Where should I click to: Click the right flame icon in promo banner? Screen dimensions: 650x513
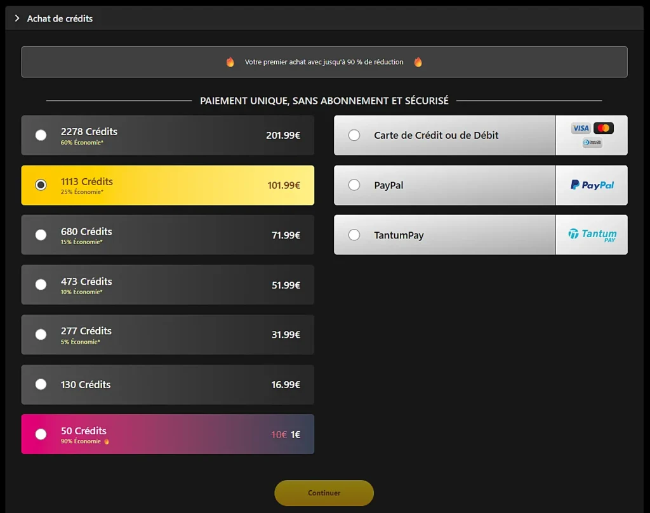(418, 62)
